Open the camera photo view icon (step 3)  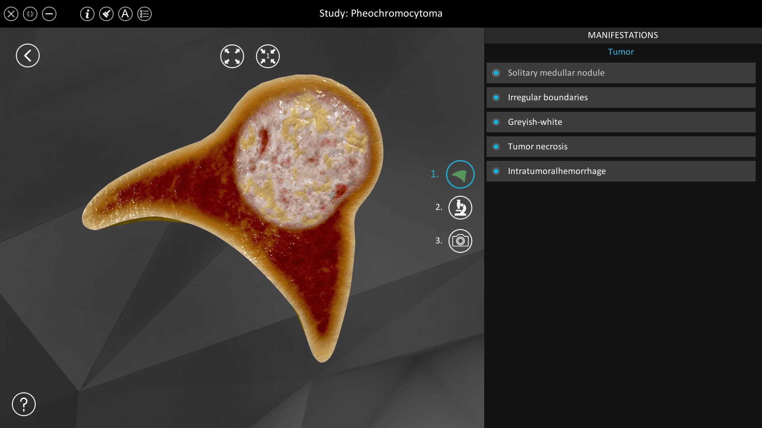coord(460,241)
